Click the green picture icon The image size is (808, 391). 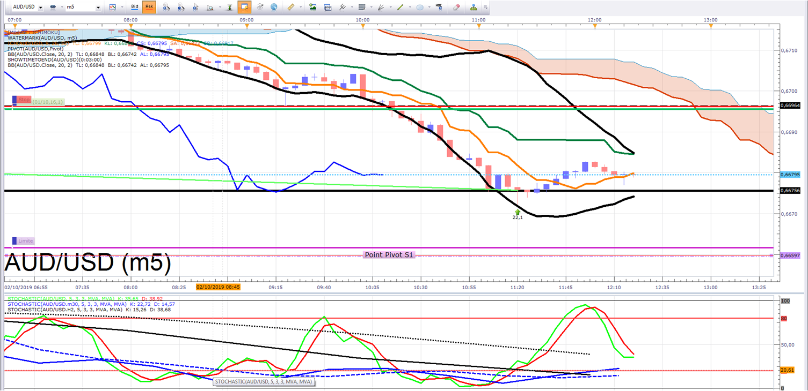tap(312, 7)
